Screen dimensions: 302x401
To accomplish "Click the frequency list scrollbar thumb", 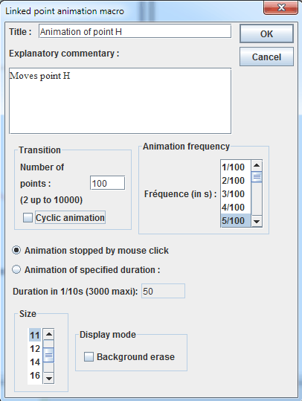I will coord(257,177).
